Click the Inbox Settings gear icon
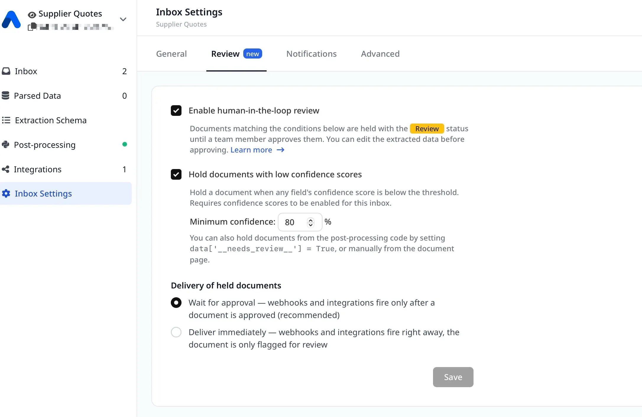 point(6,194)
